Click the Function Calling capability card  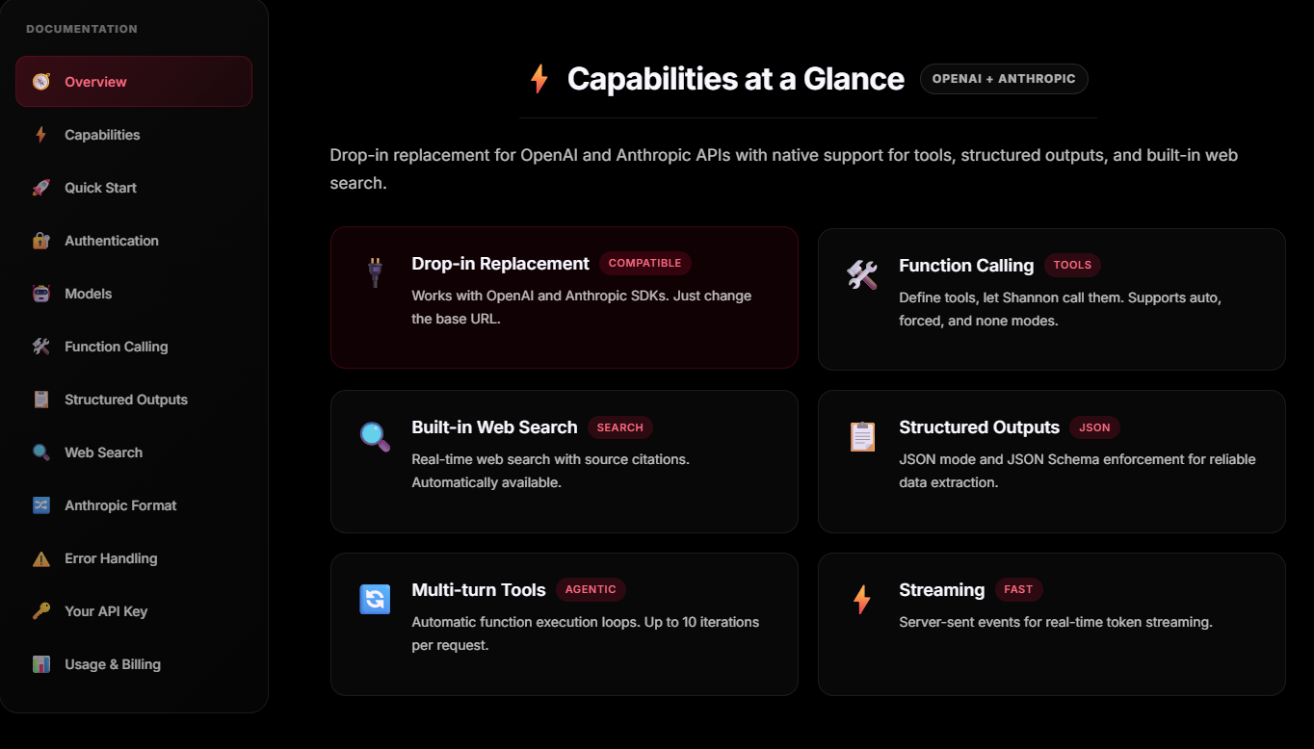coord(1051,298)
